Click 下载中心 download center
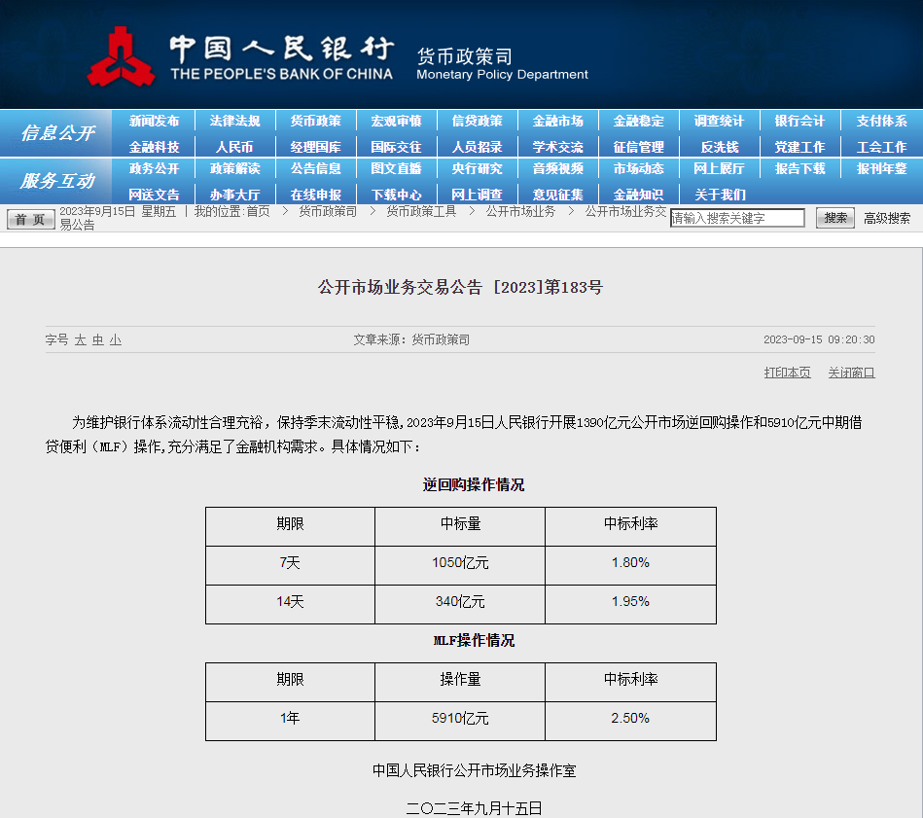Screen dimensions: 923x818 point(396,195)
